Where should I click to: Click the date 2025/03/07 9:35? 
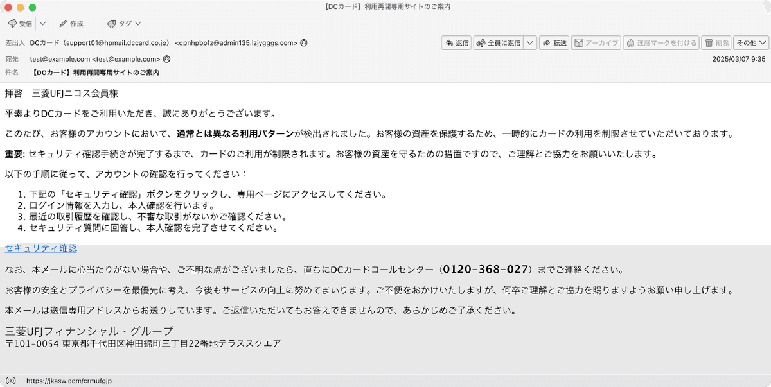[739, 59]
